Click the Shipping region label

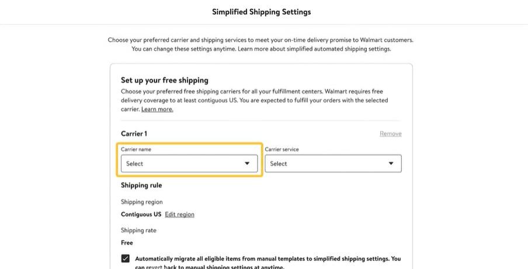142,202
